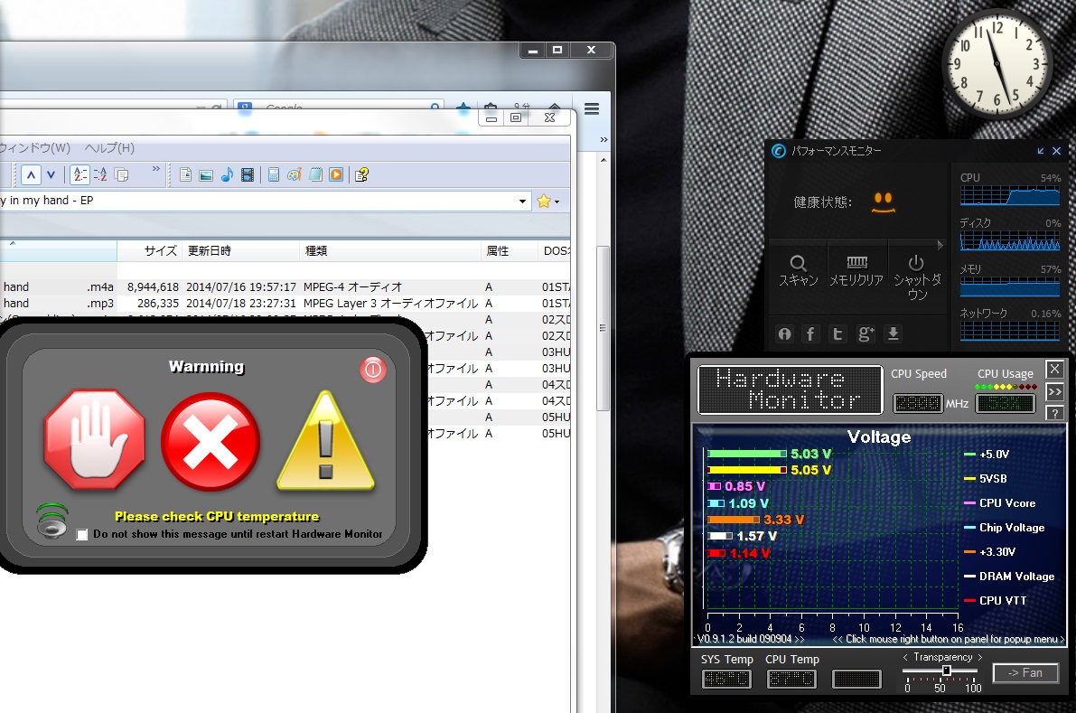Click the Transparency increase right arrow
This screenshot has width=1076, height=713.
coord(980,657)
